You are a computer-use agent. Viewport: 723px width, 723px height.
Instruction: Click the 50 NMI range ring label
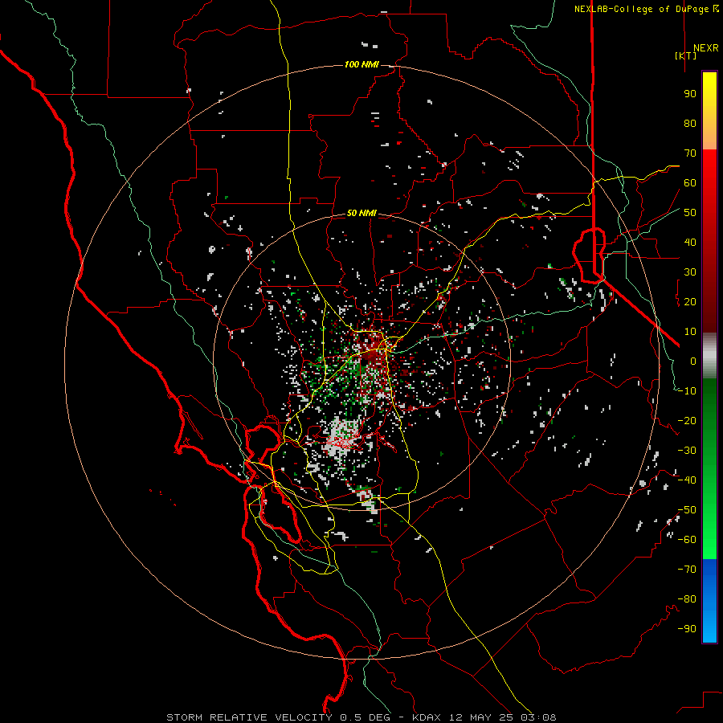coord(361,213)
